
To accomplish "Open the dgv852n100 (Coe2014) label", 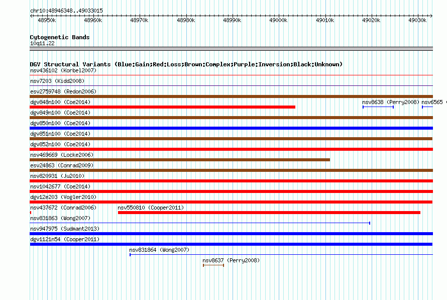I will pyautogui.click(x=60, y=144).
